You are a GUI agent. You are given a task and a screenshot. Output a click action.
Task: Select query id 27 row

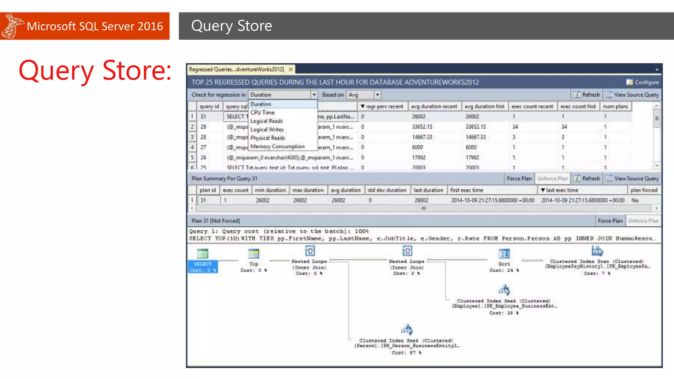[410, 147]
